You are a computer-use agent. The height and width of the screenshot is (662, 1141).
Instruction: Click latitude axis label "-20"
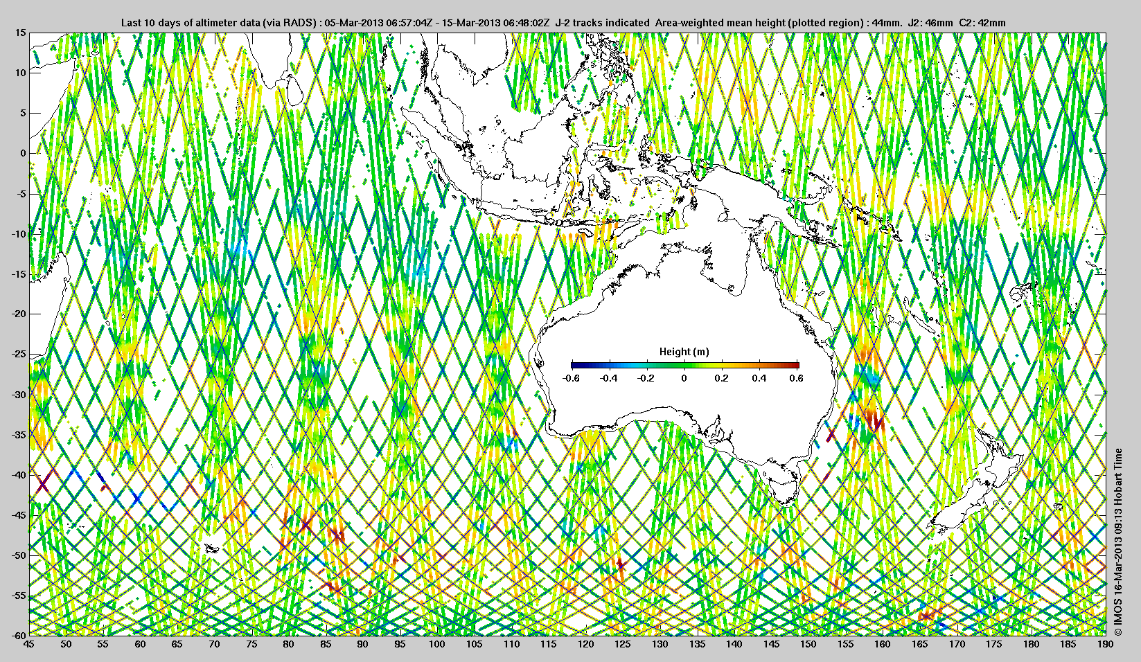(19, 314)
